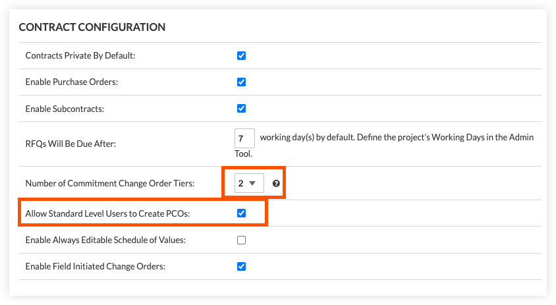This screenshot has height=305, width=556.
Task: Click the selected tier value '2'
Action: [x=241, y=184]
